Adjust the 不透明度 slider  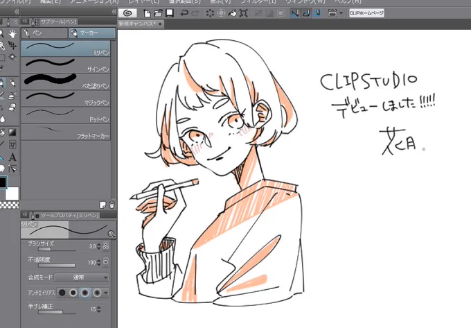click(x=57, y=266)
